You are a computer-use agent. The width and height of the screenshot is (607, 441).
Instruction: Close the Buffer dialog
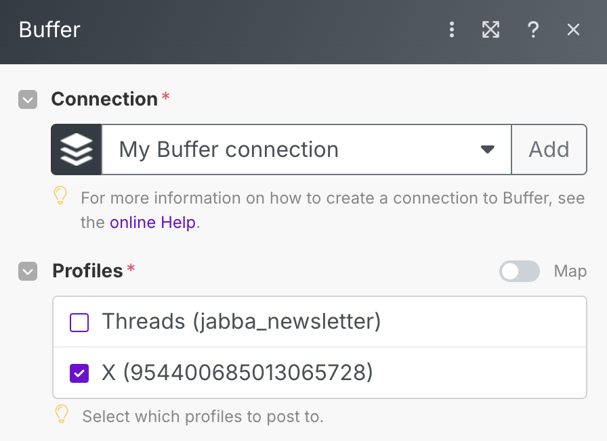tap(573, 30)
